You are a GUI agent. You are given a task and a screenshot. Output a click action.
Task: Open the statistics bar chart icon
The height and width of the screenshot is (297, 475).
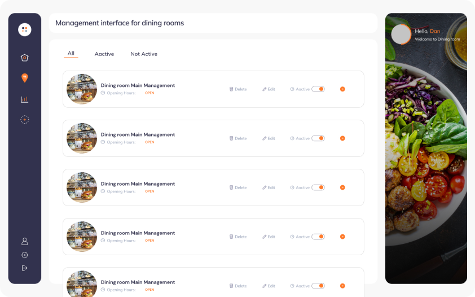click(x=24, y=99)
